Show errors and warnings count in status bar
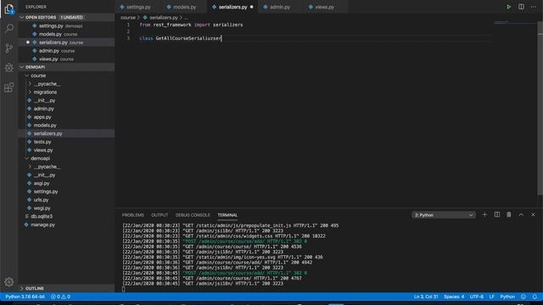 coord(60,297)
